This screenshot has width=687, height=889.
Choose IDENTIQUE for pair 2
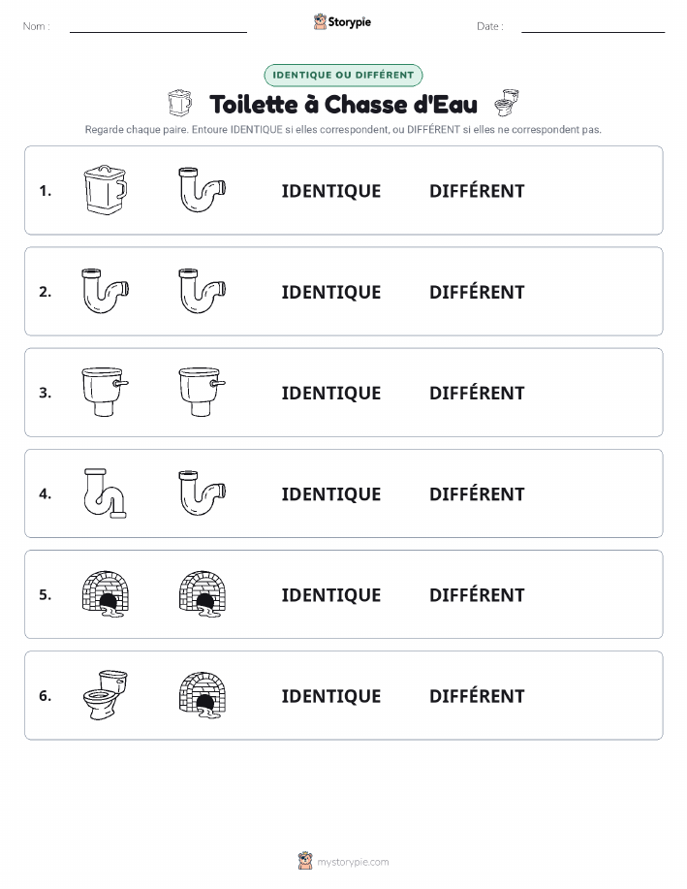(331, 292)
